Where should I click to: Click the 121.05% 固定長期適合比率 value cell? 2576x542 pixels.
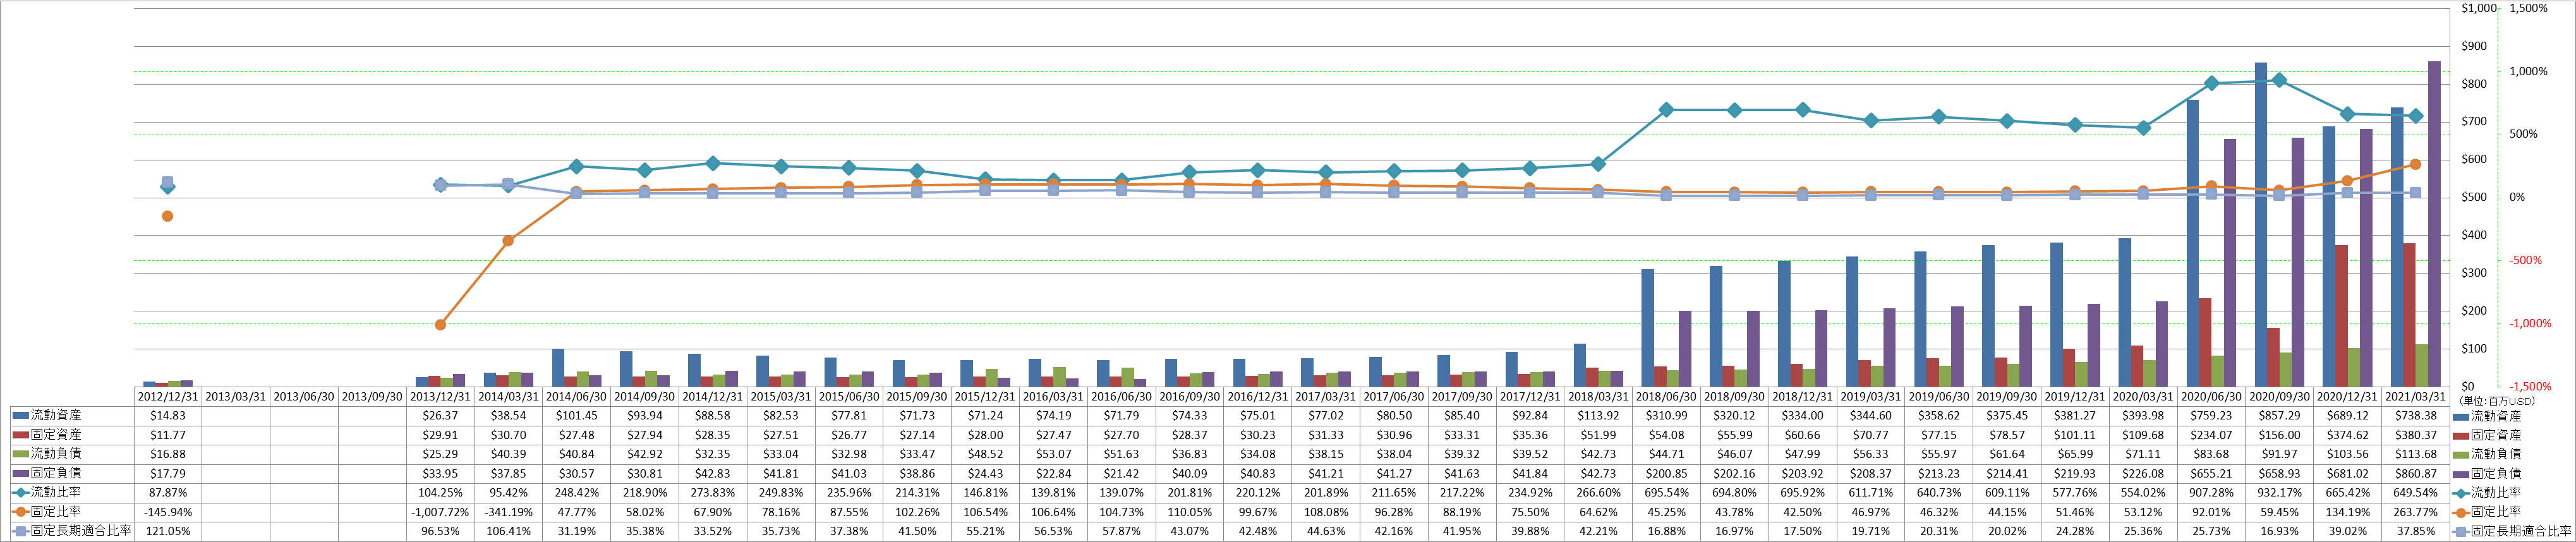pos(168,531)
